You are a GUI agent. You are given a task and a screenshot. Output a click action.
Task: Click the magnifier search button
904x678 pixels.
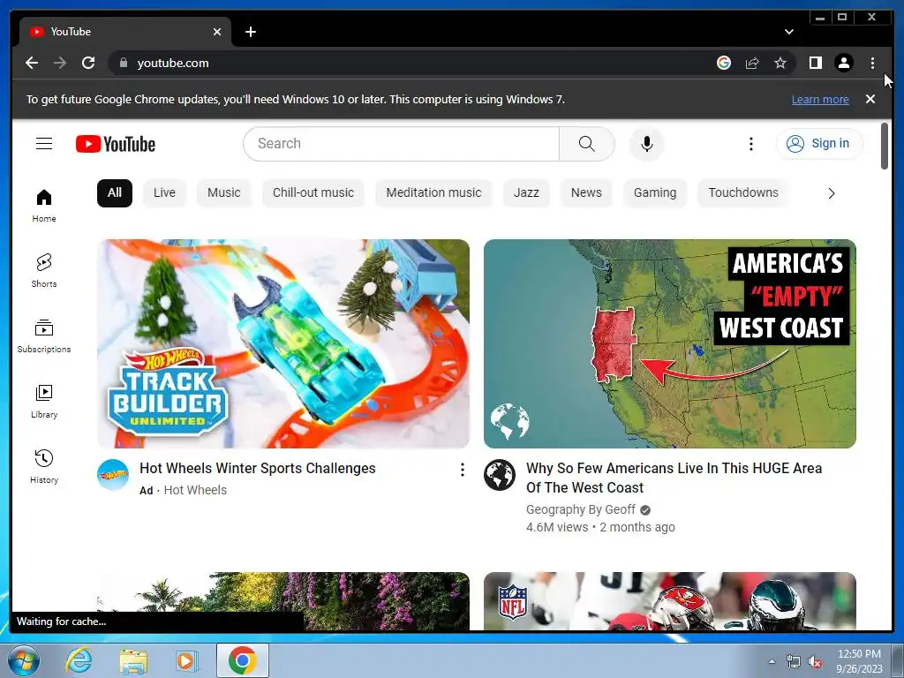586,144
